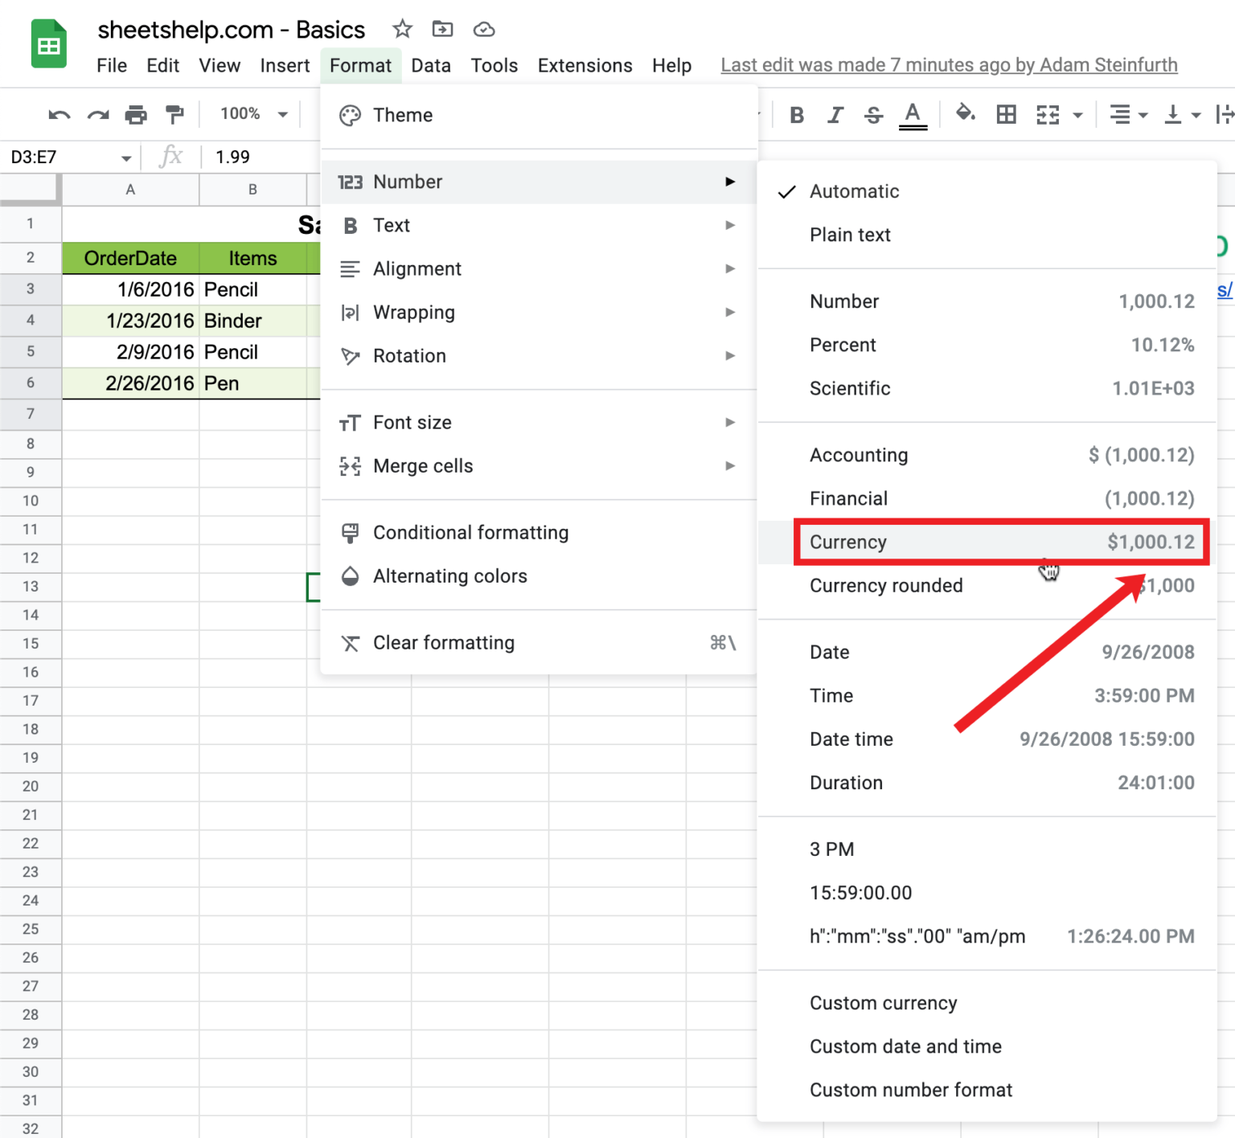Viewport: 1235px width, 1138px height.
Task: Click the Print icon
Action: click(x=136, y=114)
